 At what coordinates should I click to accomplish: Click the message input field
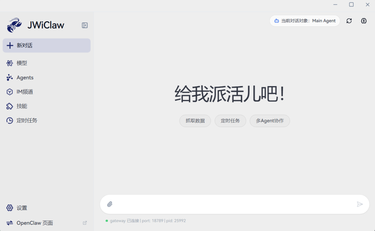pyautogui.click(x=233, y=204)
